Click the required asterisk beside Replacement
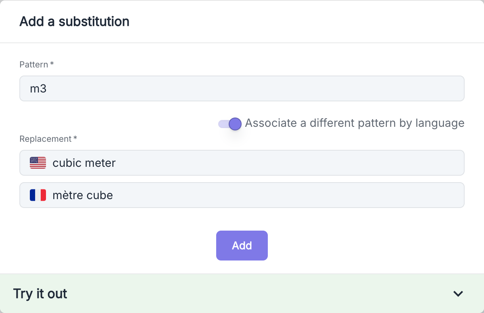The height and width of the screenshot is (313, 484). 75,139
